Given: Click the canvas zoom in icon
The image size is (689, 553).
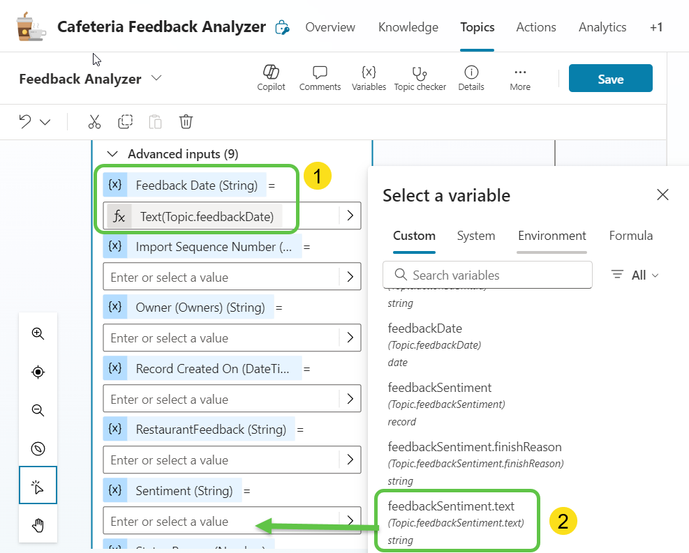Looking at the screenshot, I should 38,333.
